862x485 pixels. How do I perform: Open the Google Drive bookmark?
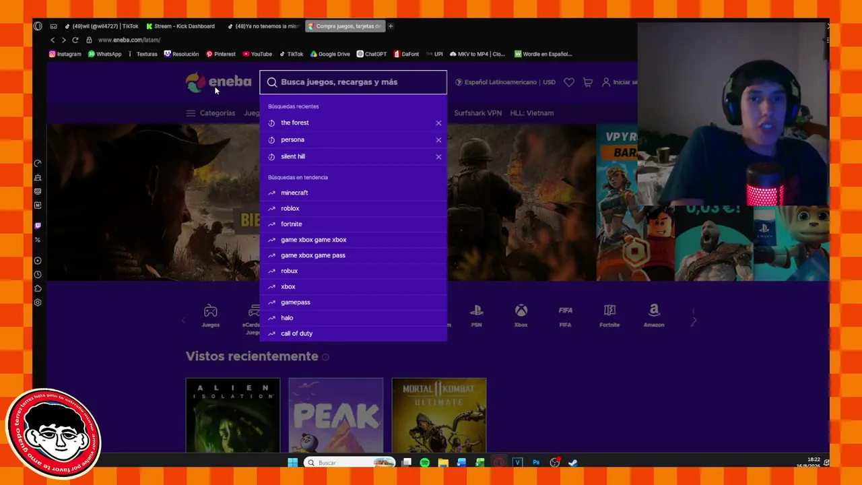pyautogui.click(x=330, y=54)
